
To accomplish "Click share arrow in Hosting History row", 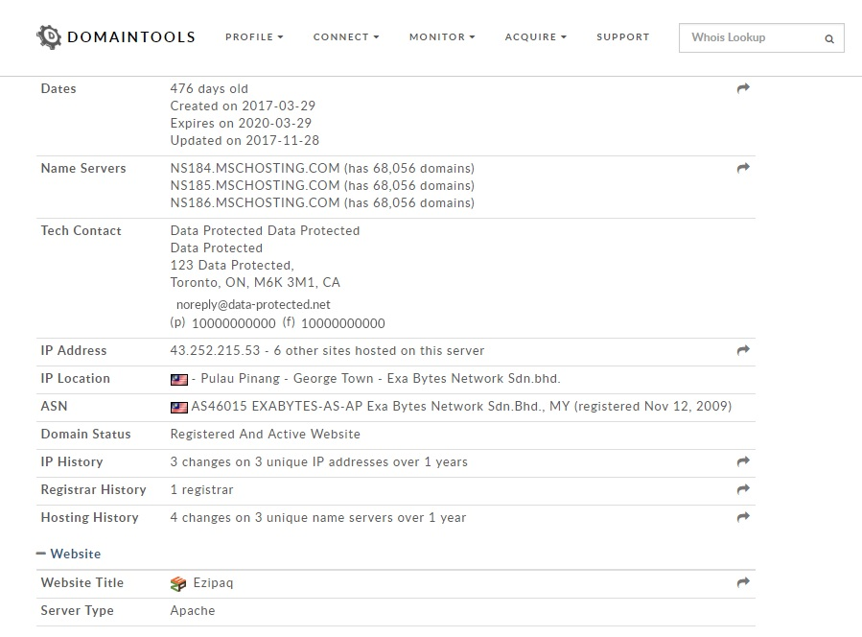I will coord(743,516).
